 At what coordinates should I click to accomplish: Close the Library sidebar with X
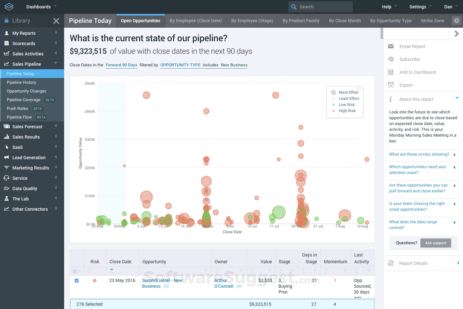(x=56, y=21)
